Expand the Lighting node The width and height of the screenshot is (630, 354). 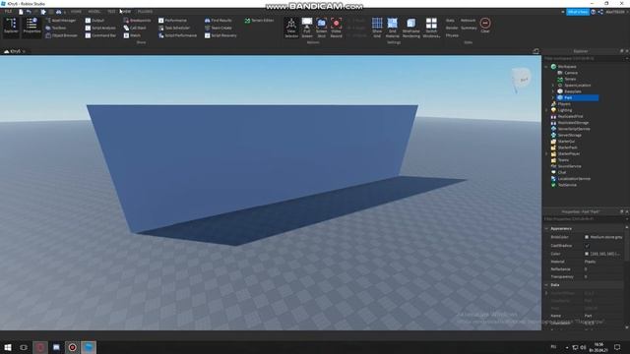click(546, 110)
